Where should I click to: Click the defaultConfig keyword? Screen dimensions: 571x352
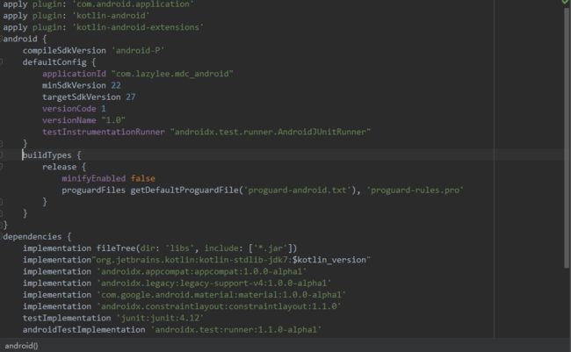tap(54, 62)
